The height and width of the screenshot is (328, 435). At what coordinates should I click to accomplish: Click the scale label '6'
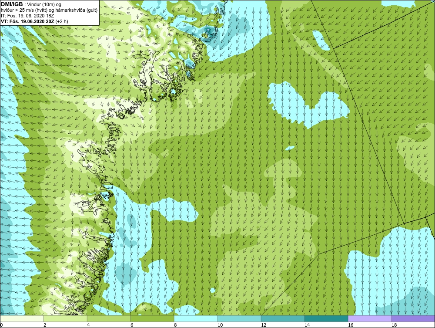[132, 325]
